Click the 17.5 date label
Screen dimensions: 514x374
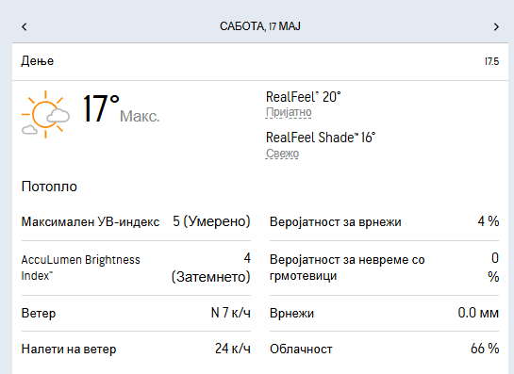point(491,61)
